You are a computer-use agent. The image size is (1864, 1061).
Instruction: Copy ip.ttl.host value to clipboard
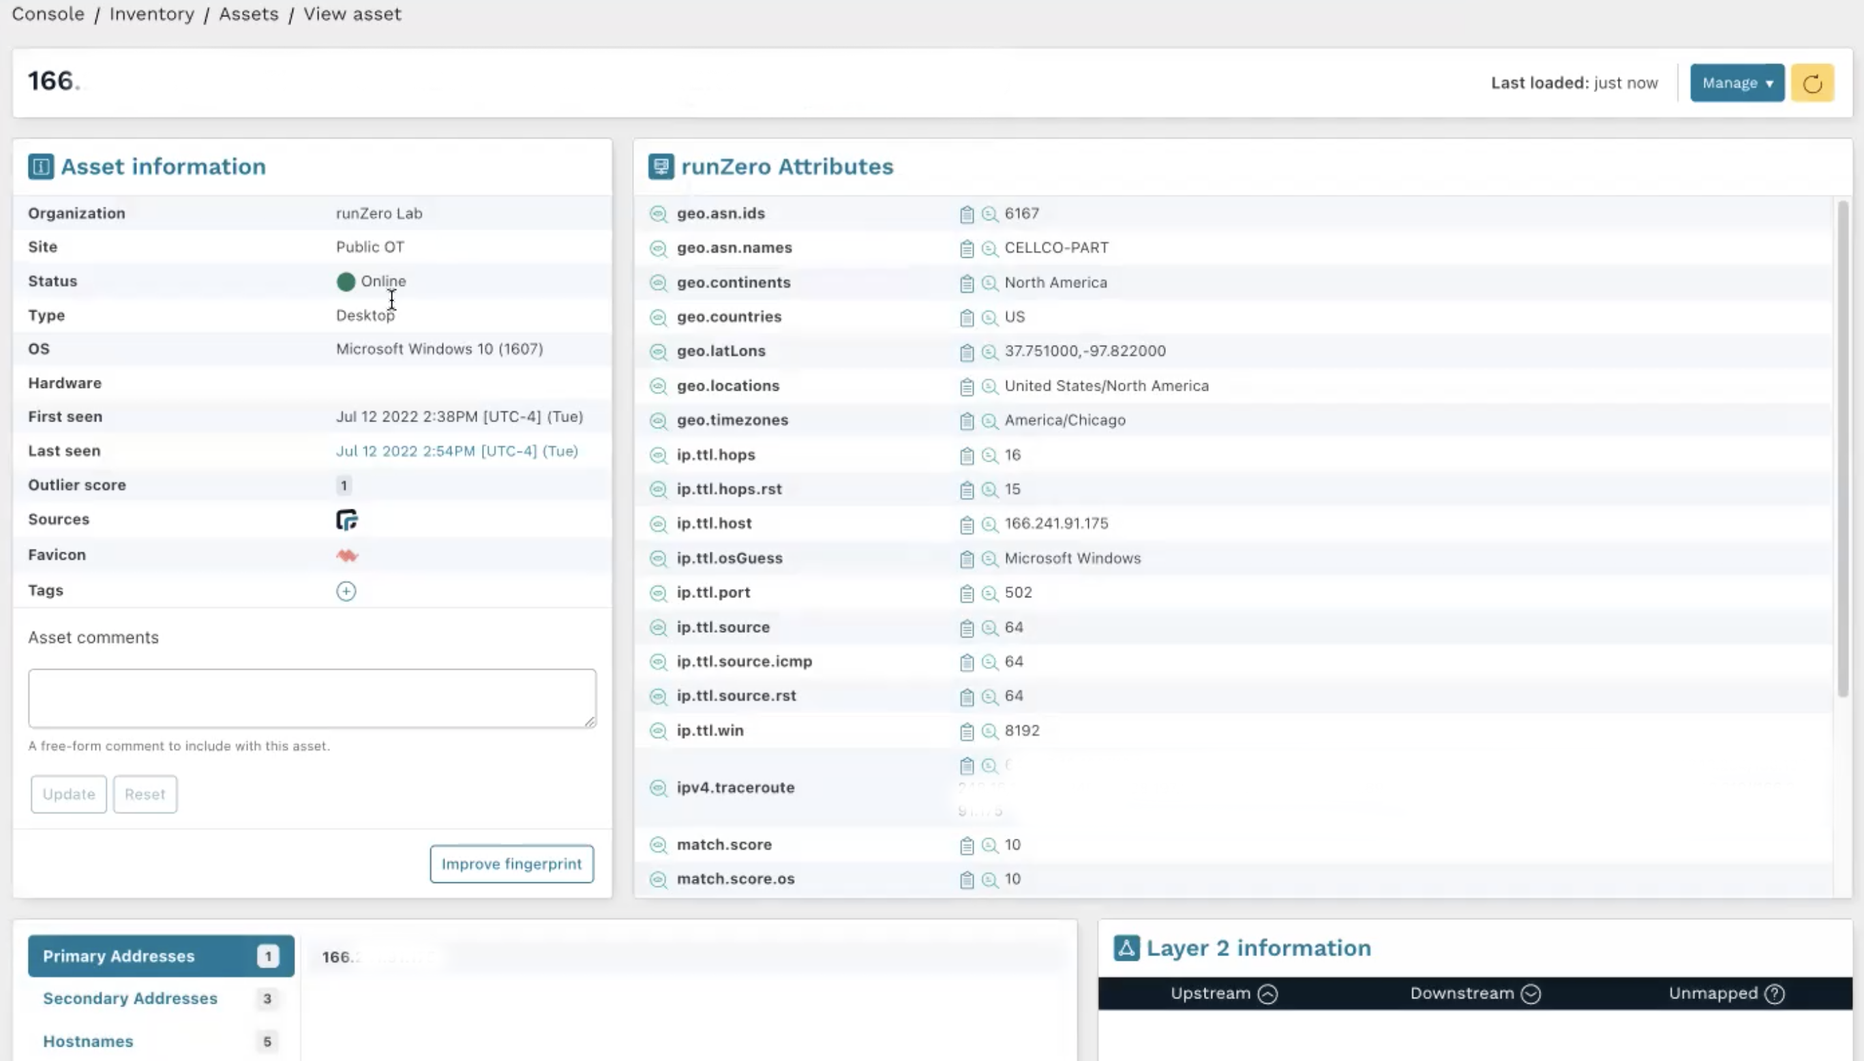point(967,523)
